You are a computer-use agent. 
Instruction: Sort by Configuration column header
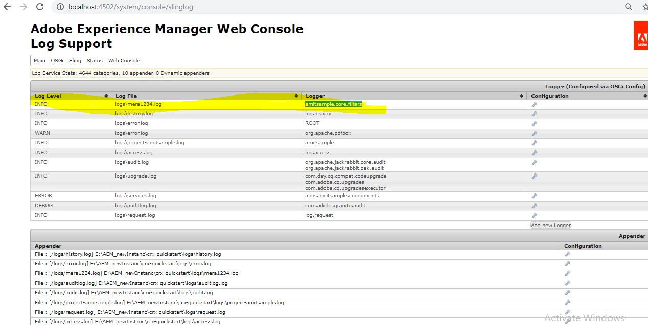point(588,96)
